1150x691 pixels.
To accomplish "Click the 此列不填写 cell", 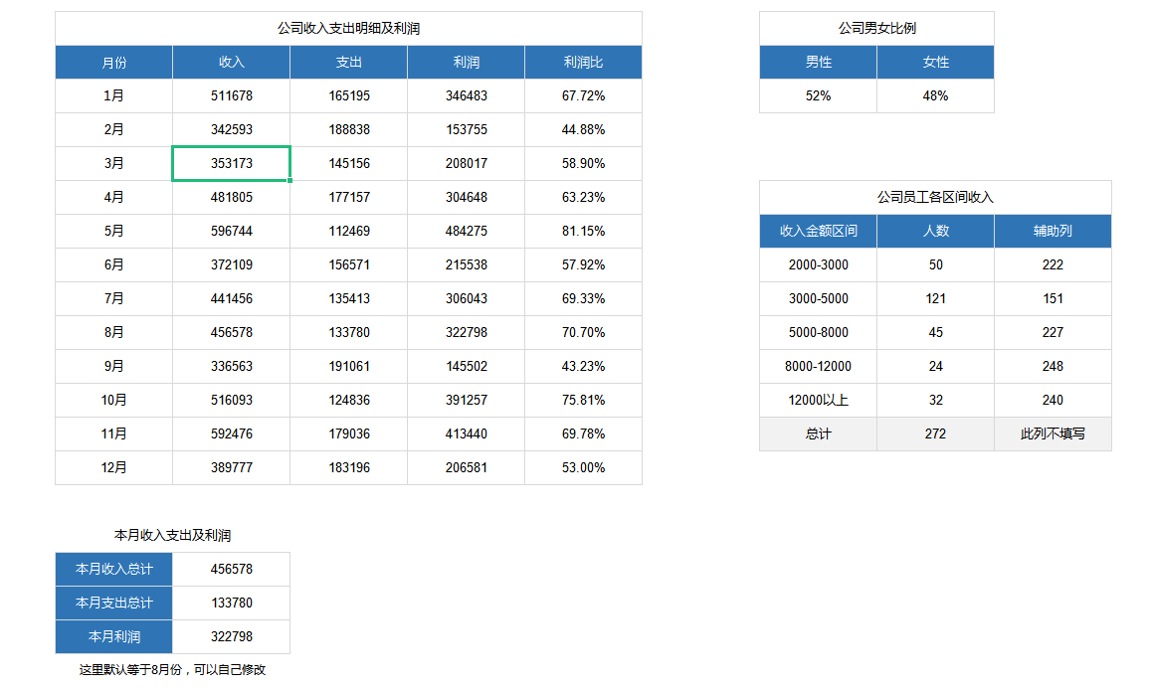I will pyautogui.click(x=1053, y=433).
